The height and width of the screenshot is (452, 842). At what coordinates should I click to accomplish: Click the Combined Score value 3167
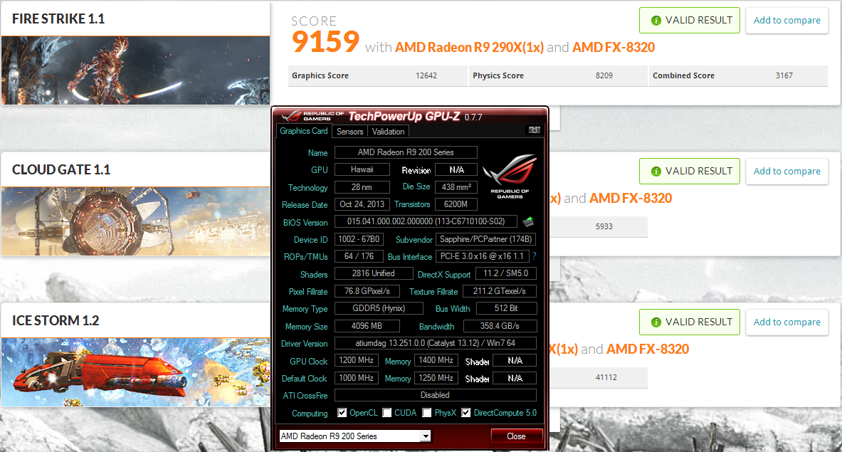784,75
